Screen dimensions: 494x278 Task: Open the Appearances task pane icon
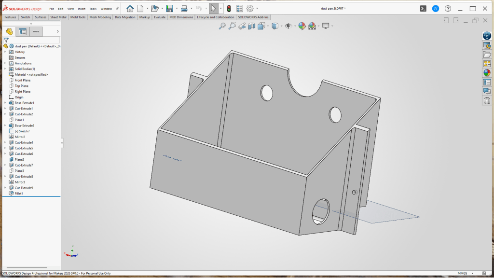click(x=487, y=73)
